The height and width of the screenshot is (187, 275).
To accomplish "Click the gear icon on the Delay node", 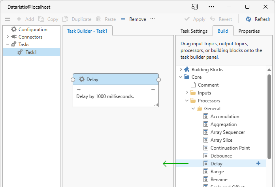I will [82, 79].
